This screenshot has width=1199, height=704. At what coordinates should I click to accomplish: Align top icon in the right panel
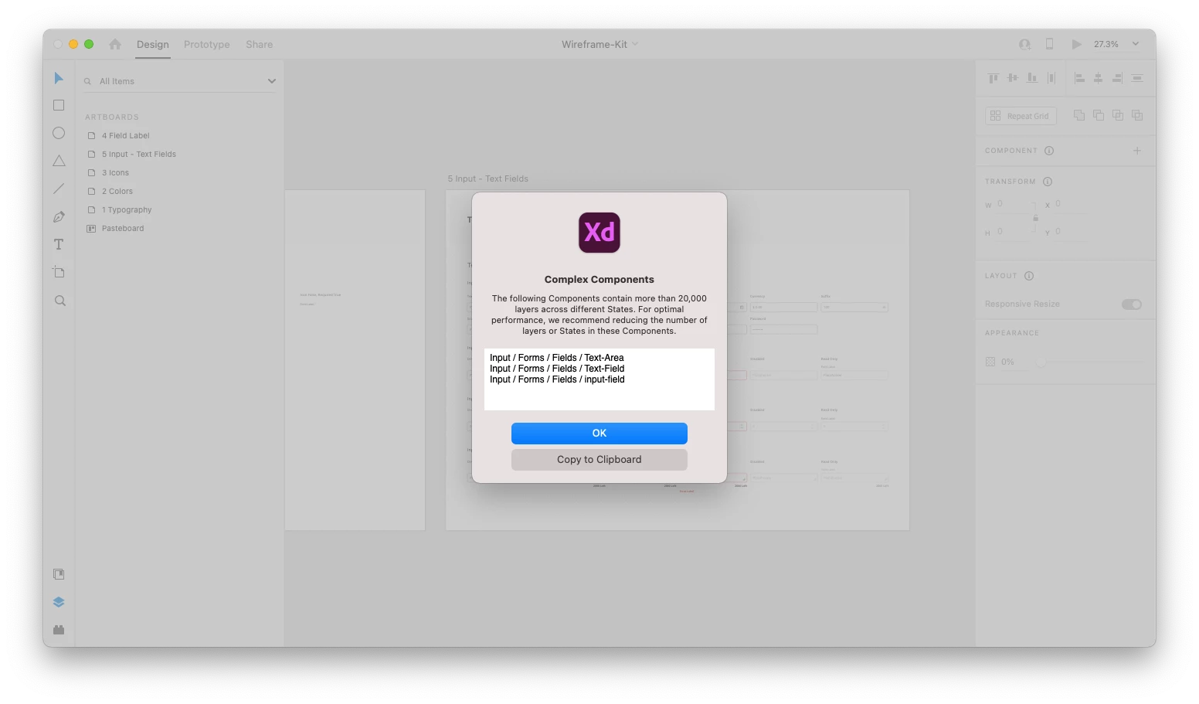994,78
